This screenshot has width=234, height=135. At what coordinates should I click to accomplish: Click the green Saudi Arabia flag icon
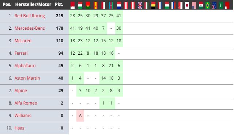[221, 6]
